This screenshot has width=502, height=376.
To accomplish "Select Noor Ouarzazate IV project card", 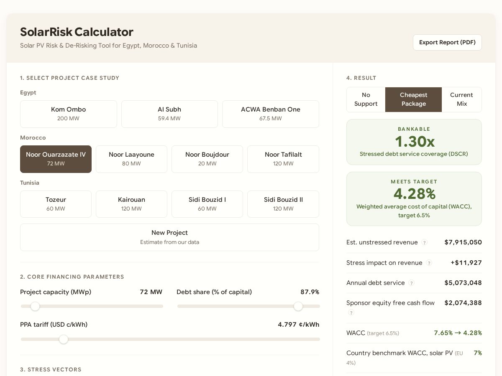I will coord(56,159).
